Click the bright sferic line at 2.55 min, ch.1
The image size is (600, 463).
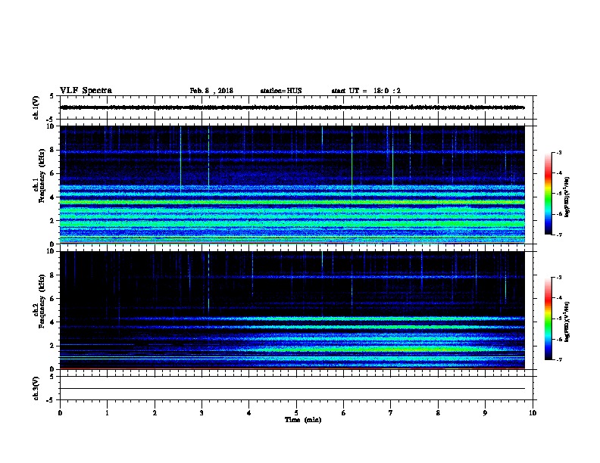[x=180, y=159]
